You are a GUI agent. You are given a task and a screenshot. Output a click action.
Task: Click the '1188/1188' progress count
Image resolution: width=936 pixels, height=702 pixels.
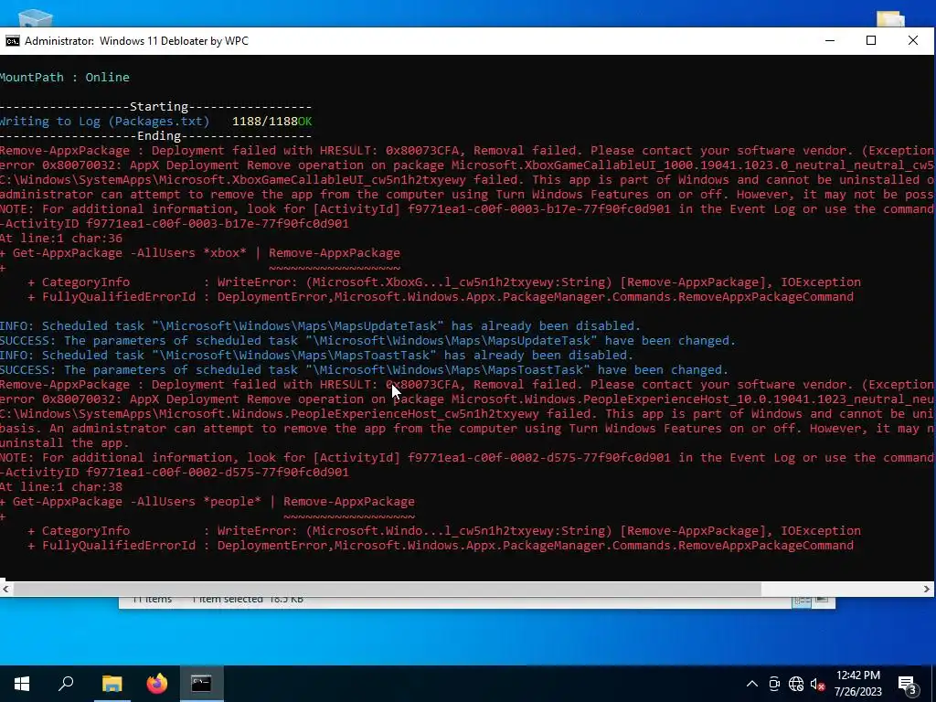(x=264, y=122)
